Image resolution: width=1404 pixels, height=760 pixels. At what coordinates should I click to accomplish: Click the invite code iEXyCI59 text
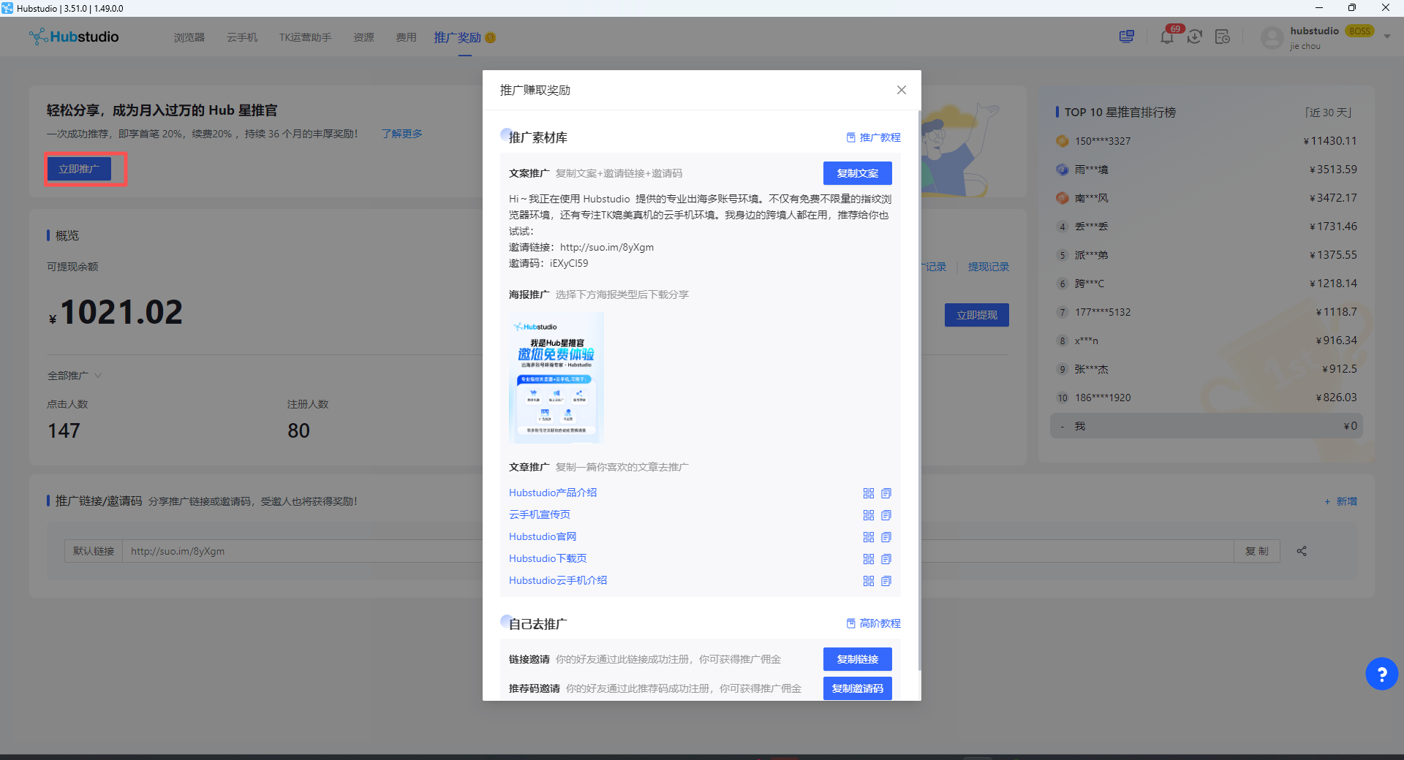[569, 263]
